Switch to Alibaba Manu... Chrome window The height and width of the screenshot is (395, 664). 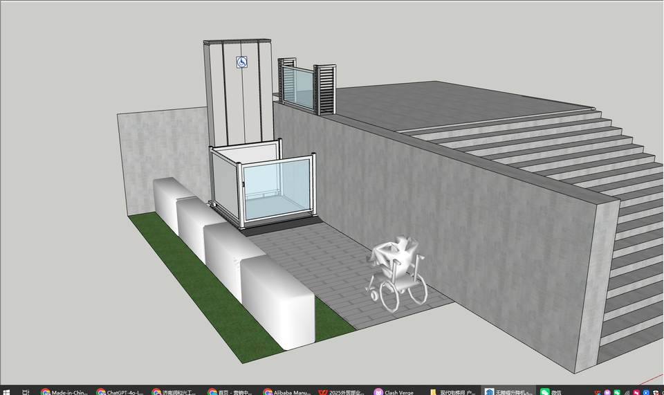pyautogui.click(x=286, y=392)
